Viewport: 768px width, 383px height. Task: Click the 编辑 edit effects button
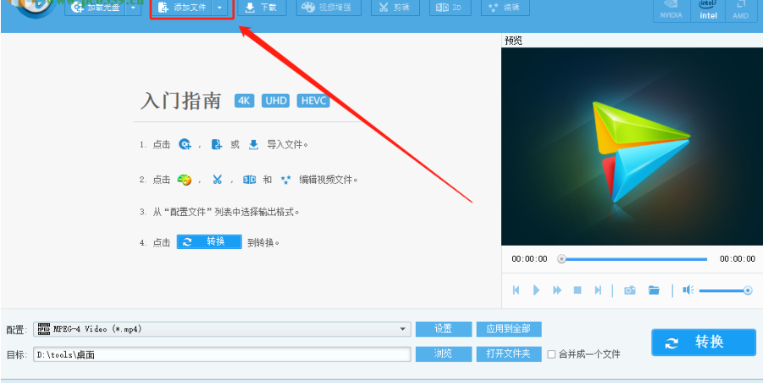click(505, 8)
